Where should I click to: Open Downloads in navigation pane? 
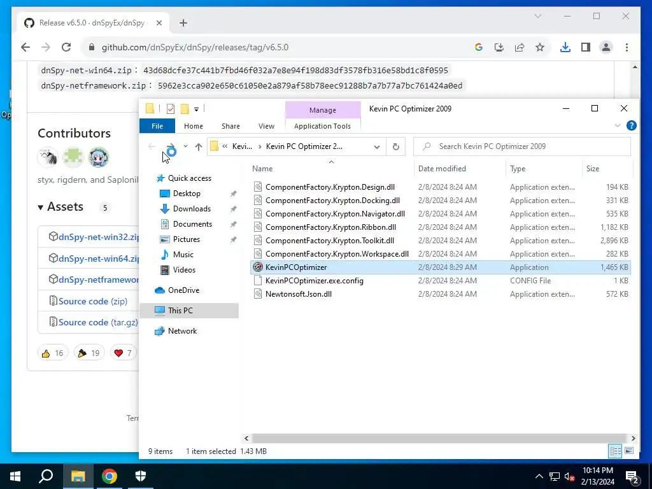pos(192,209)
